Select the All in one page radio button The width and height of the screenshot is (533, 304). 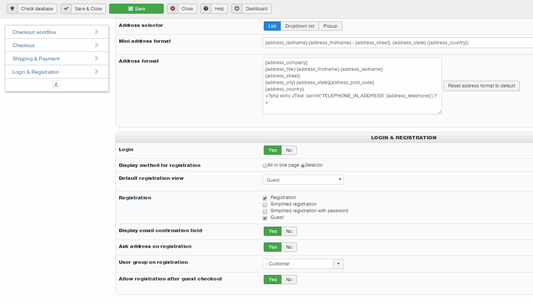[265, 166]
